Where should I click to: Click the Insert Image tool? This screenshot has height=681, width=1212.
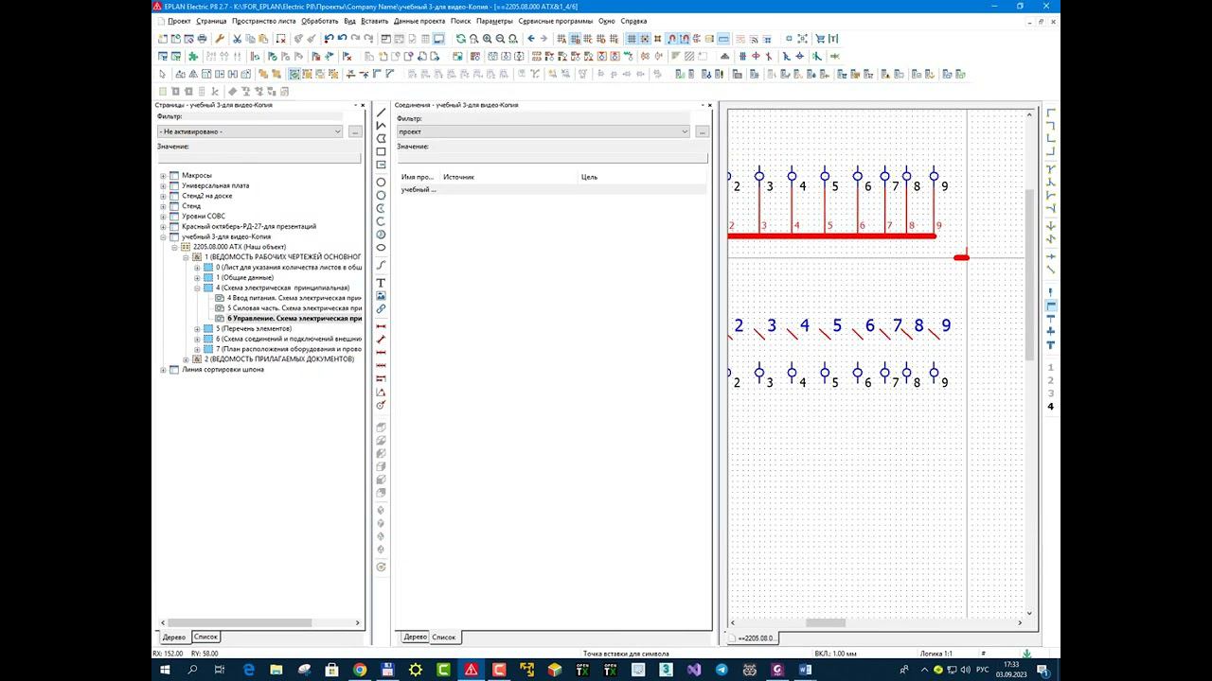[382, 296]
